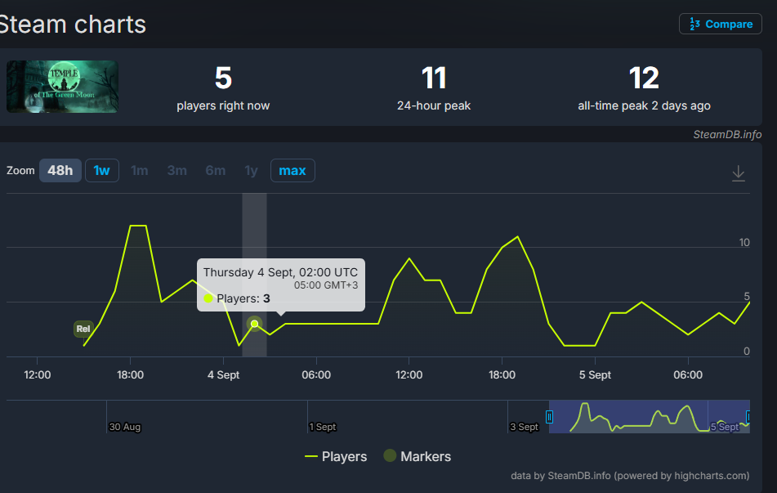Select the 6m zoom option
777x493 pixels.
coord(215,171)
